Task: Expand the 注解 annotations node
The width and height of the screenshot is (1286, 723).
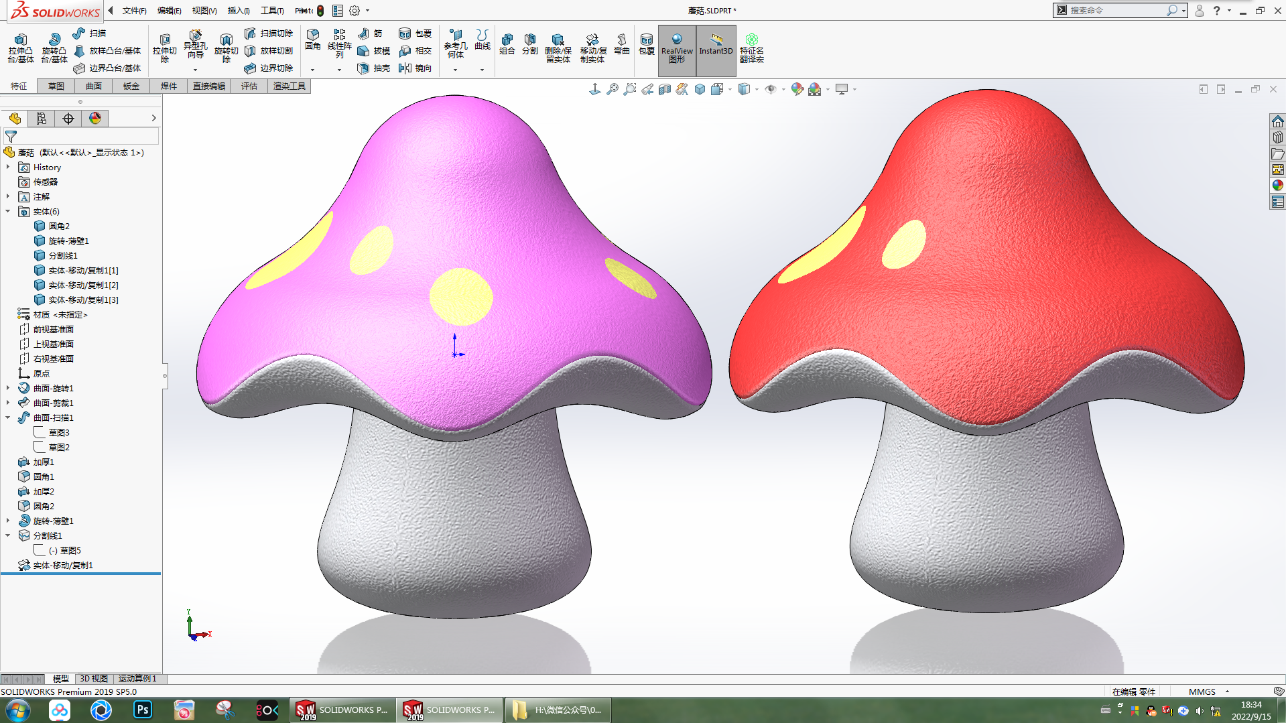Action: coord(8,197)
